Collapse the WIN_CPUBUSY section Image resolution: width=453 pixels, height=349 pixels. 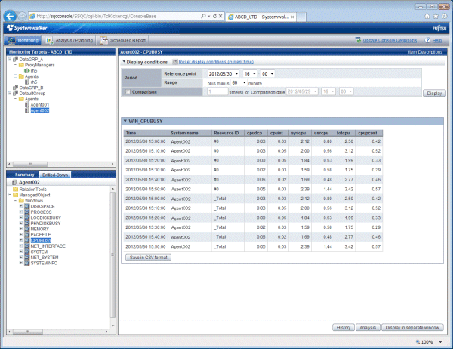(x=125, y=121)
